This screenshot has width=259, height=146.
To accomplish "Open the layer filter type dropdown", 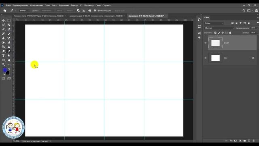I will pos(214,23).
